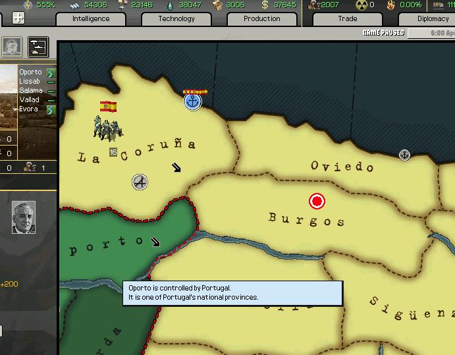Screen dimensions: 455x355
Task: Click the plus button left of Intelligence
Action: click(x=18, y=18)
